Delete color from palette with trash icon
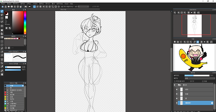 pos(9,48)
